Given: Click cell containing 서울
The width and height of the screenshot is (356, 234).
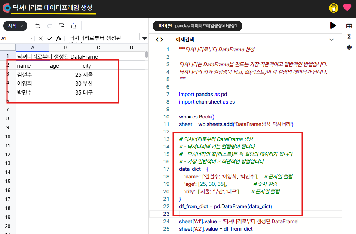Looking at the screenshot, I should tap(99, 74).
